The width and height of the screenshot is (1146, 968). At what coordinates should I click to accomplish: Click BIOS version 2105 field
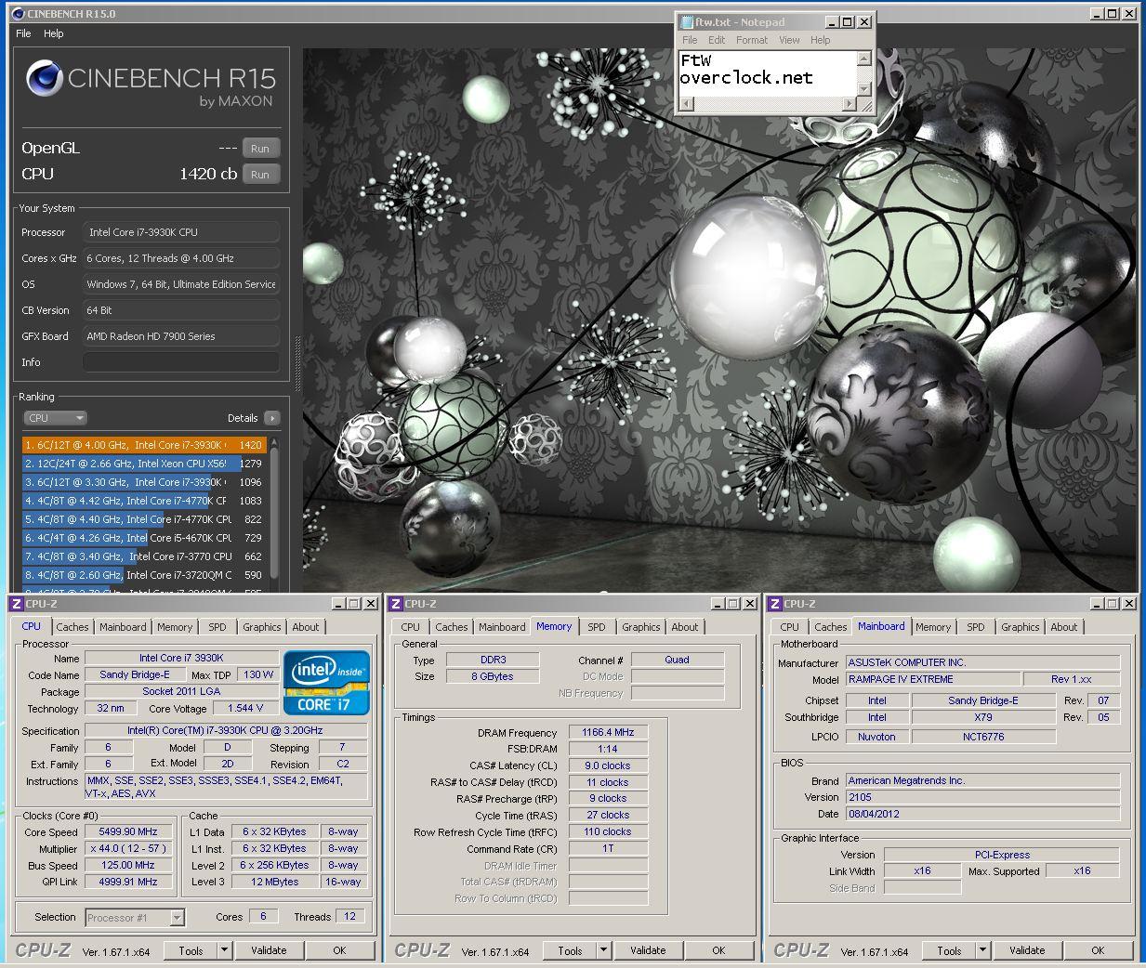coord(982,797)
